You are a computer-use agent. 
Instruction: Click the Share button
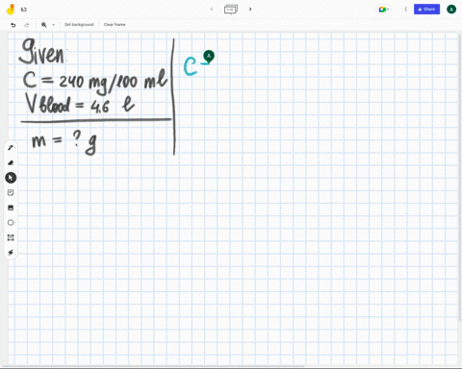426,10
